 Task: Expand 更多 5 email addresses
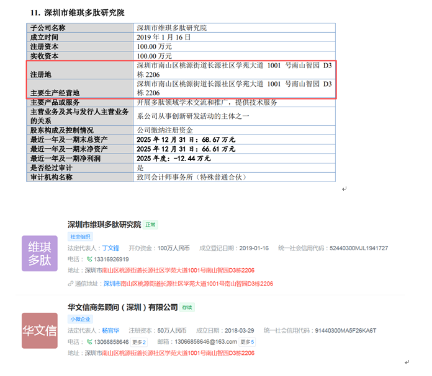point(247,342)
